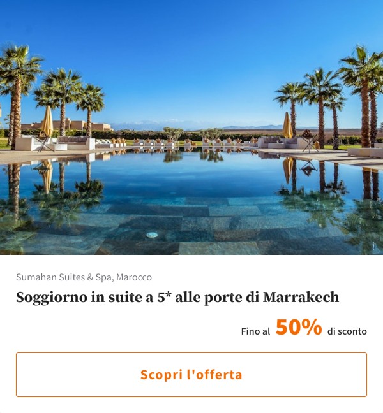The image size is (383, 413).
Task: Open the Marrakech pool resort photo
Action: pos(191,127)
